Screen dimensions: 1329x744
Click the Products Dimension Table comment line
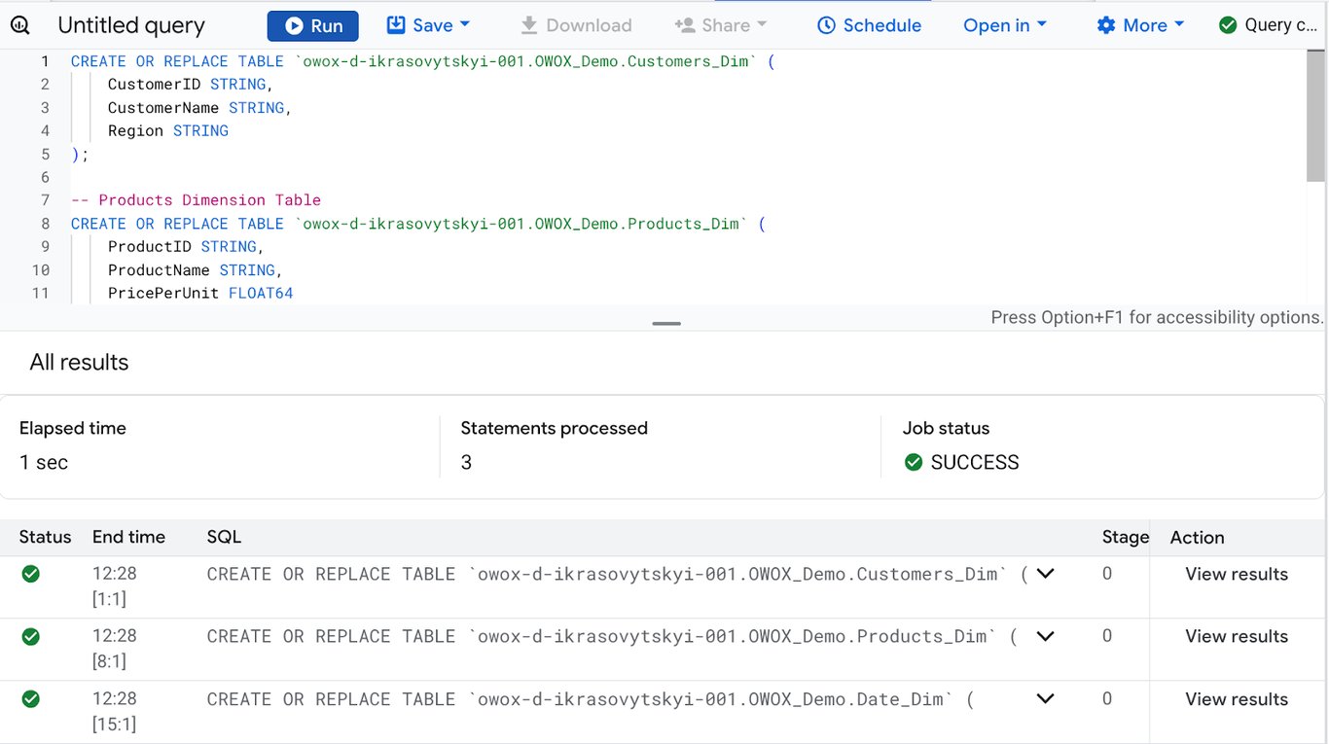(x=196, y=200)
